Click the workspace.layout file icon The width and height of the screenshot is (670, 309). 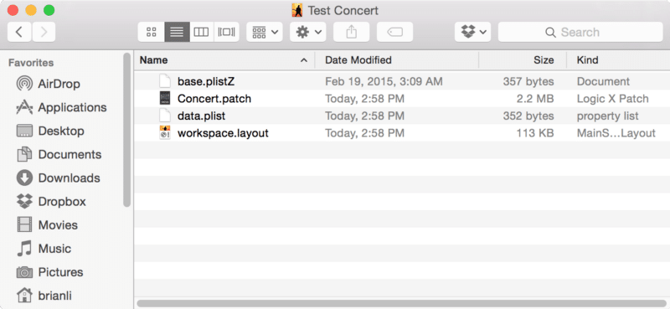coord(165,133)
